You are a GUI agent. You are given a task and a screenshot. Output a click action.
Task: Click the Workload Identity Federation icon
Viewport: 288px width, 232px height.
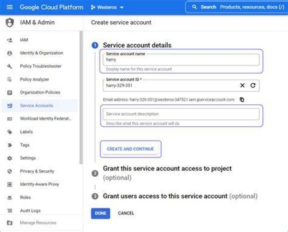[10, 119]
